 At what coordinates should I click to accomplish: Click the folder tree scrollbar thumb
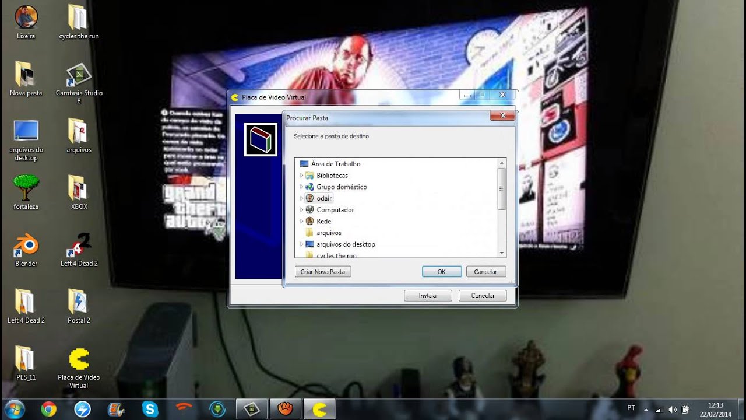click(x=502, y=189)
